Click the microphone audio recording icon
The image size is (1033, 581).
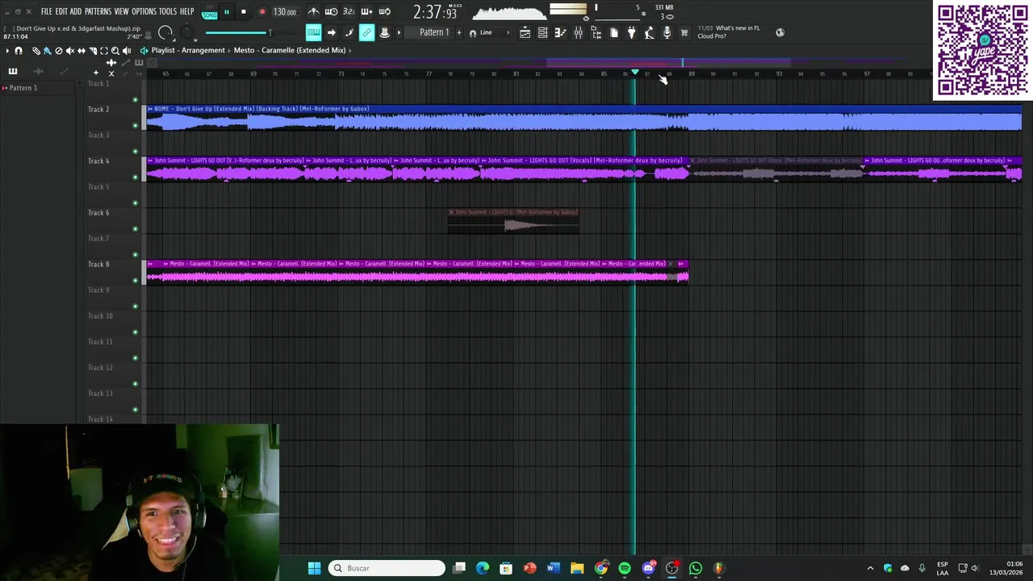[667, 32]
